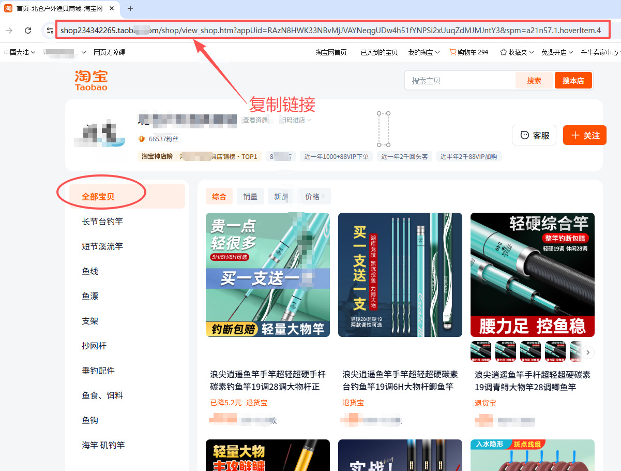621x471 pixels.
Task: Open 贵一点轻很多 product image
Action: pyautogui.click(x=268, y=275)
